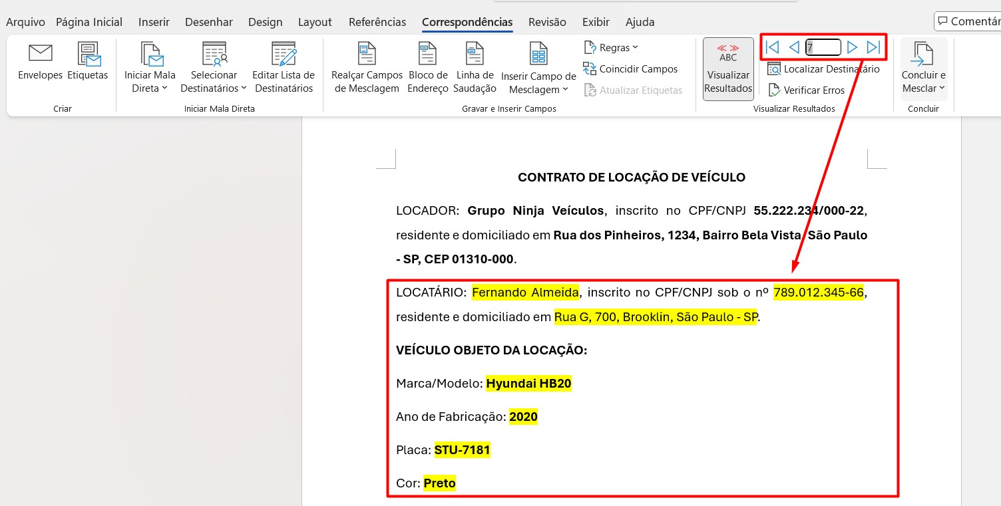Click the year value 2020

pos(523,417)
